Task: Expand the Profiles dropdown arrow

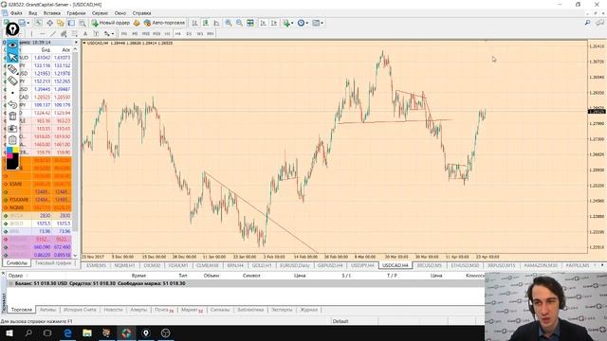Action: [28, 23]
